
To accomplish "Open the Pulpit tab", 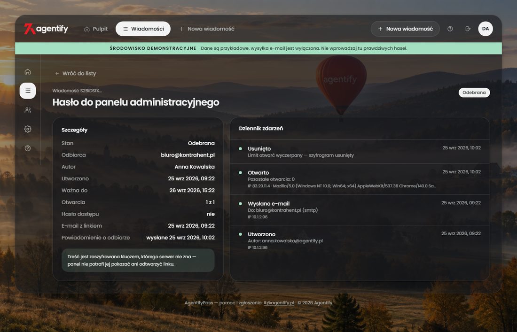I will [96, 29].
